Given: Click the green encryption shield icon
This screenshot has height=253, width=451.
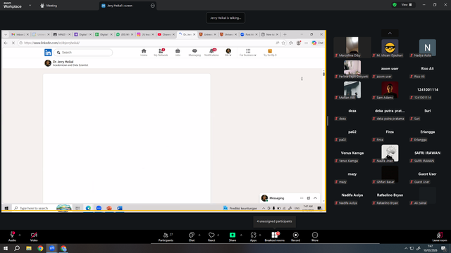Looking at the screenshot, I should tap(395, 5).
